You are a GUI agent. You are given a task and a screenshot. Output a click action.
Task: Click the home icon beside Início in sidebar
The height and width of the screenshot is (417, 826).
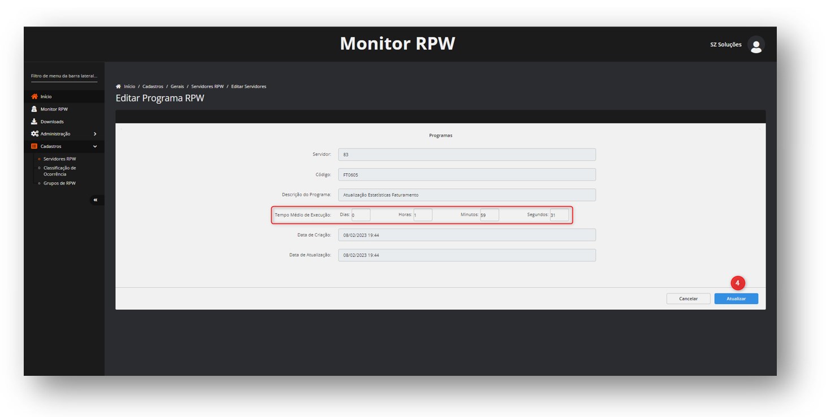click(x=34, y=96)
